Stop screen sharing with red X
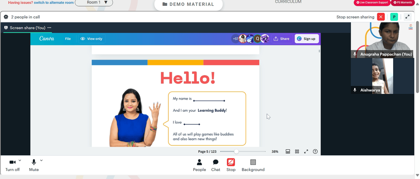This screenshot has height=179, width=420. click(381, 17)
